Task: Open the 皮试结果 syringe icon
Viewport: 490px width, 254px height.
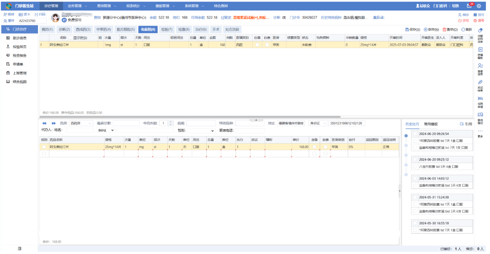Action: coord(480,82)
